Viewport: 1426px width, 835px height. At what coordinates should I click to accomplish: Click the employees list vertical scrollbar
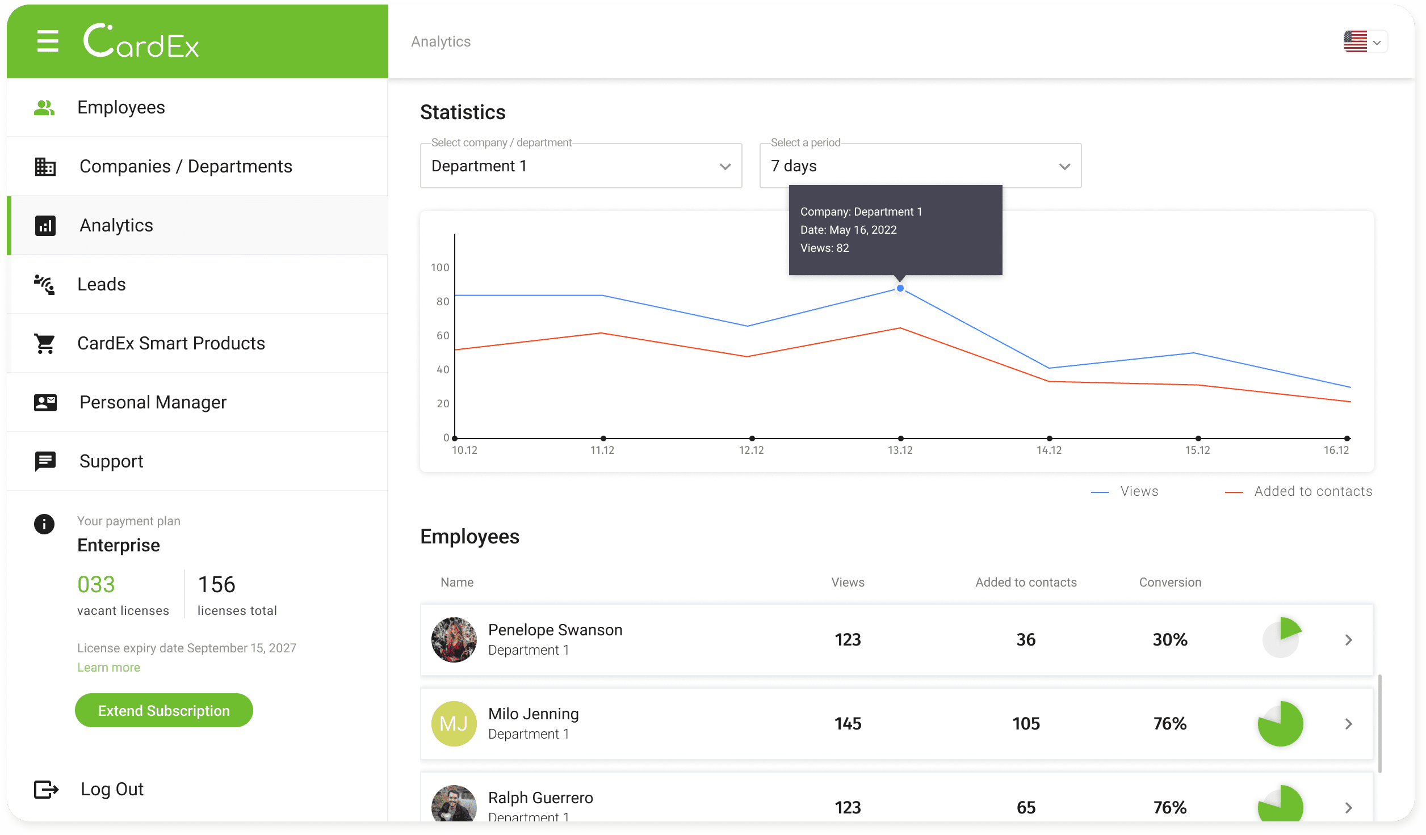[1379, 723]
